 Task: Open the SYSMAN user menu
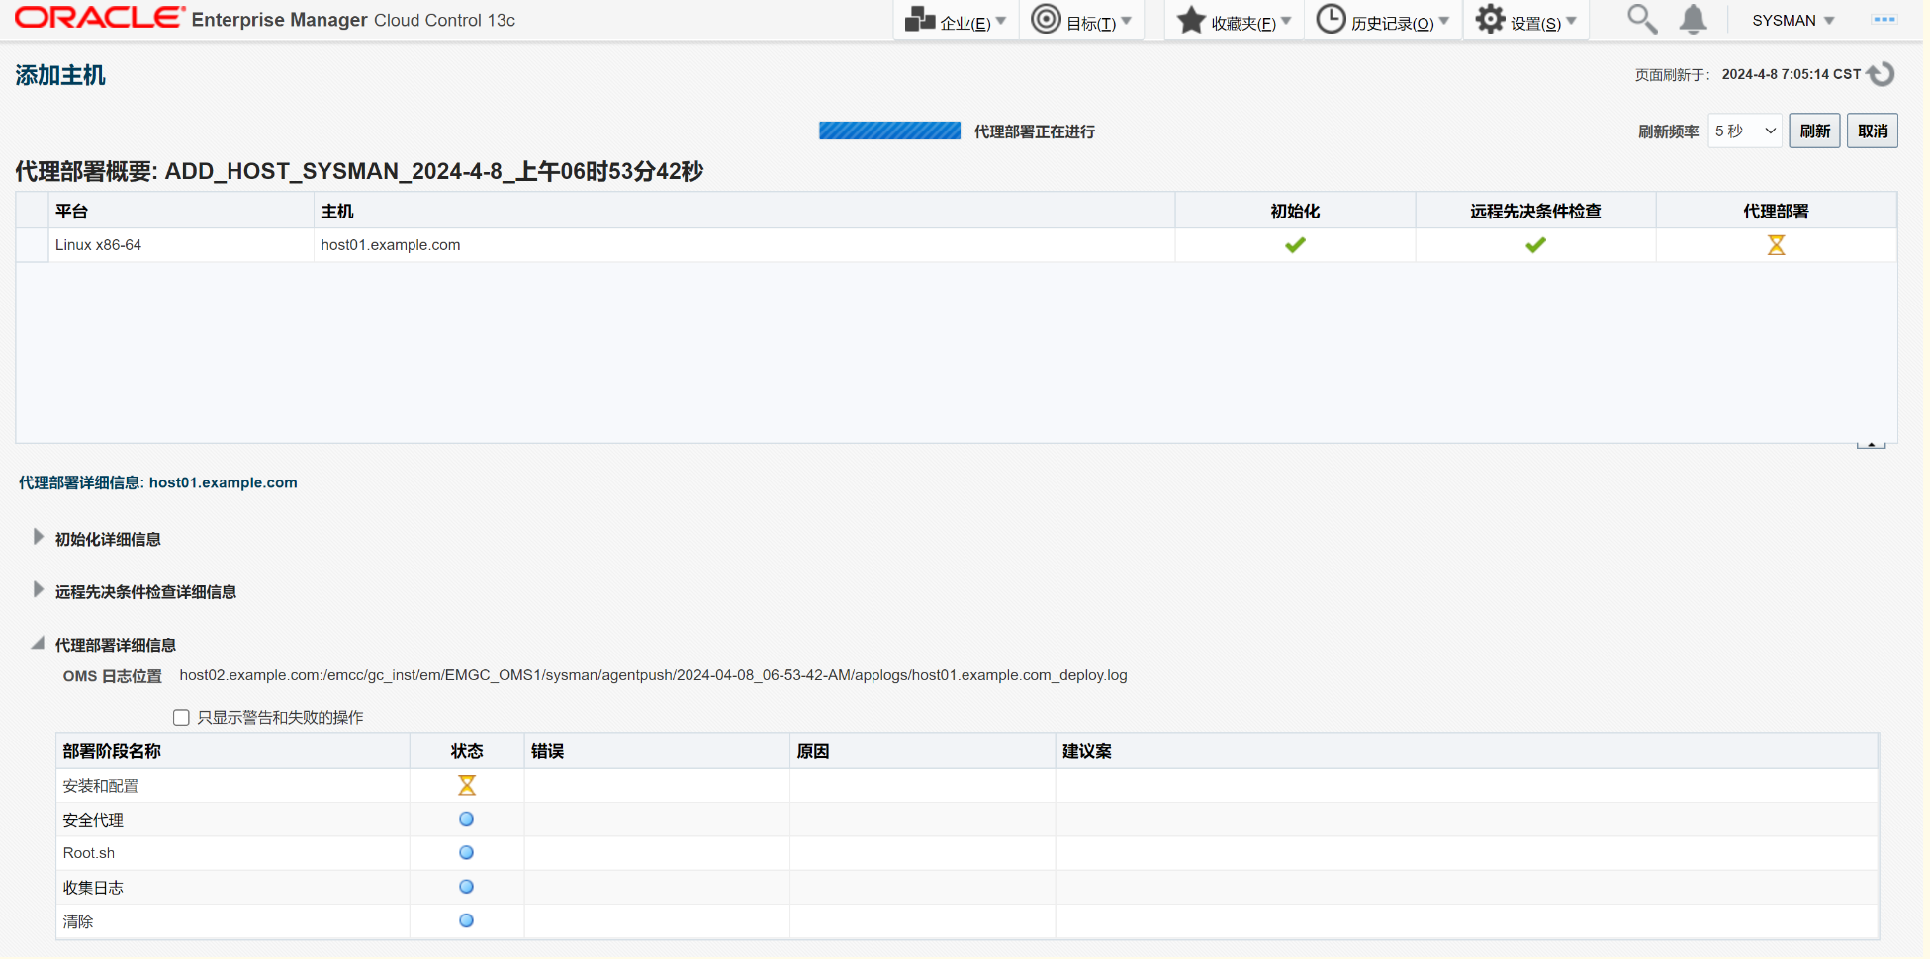coord(1792,21)
